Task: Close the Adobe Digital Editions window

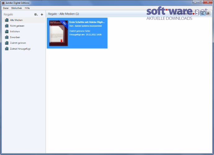Action: coord(208,2)
